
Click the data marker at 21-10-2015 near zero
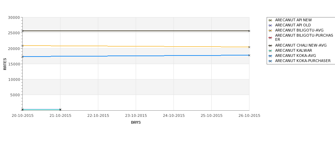pyautogui.click(x=60, y=110)
